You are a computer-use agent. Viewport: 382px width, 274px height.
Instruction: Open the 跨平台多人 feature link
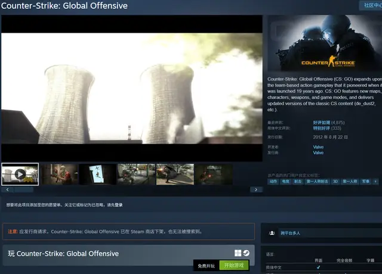pos(290,233)
